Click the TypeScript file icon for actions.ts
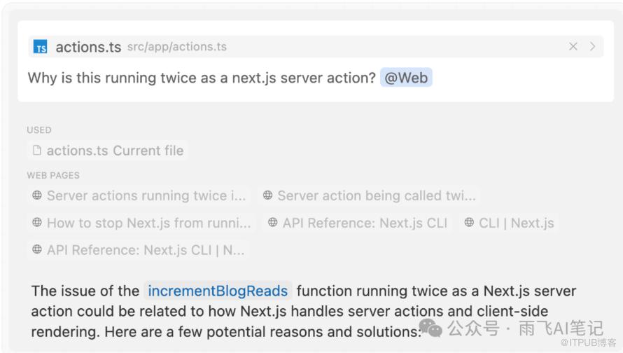 click(x=40, y=46)
